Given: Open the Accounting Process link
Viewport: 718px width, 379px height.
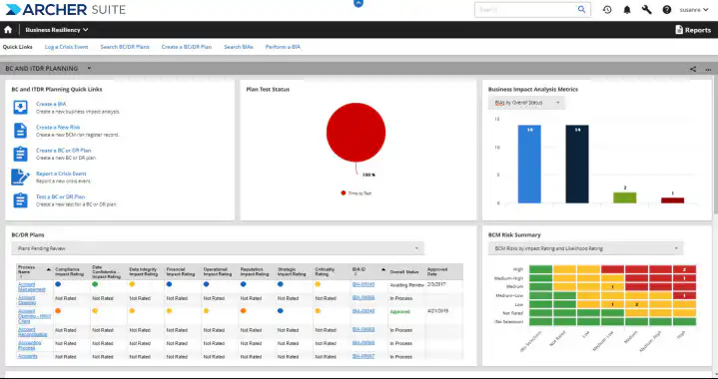Looking at the screenshot, I should coord(29,345).
